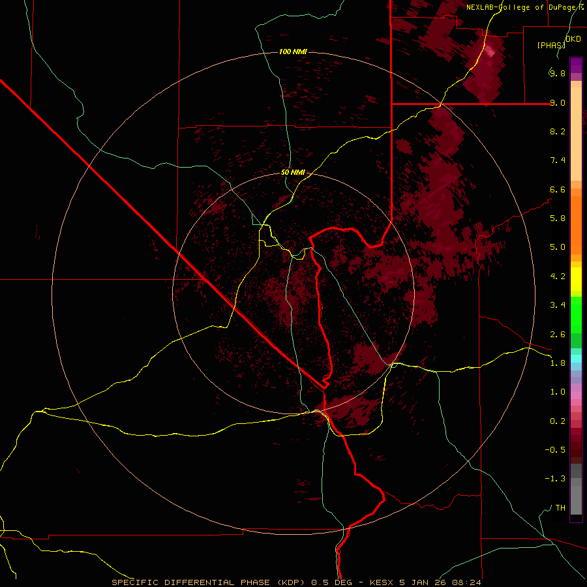This screenshot has height=587, width=587.
Task: Click the -0.5 value on the color scale
Action: tap(555, 450)
